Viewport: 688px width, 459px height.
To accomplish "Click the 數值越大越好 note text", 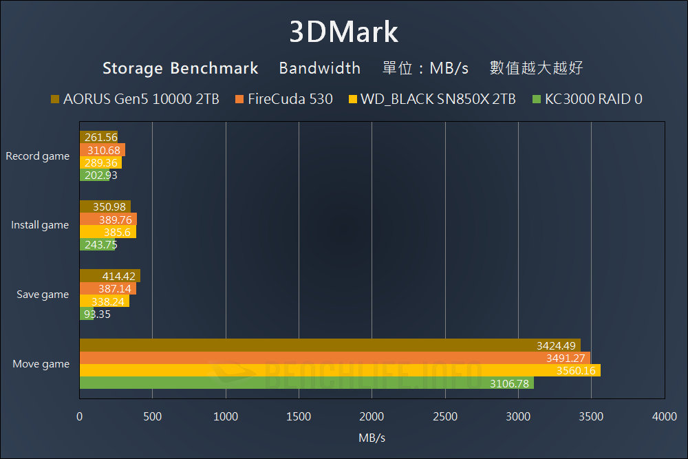I will coord(536,68).
